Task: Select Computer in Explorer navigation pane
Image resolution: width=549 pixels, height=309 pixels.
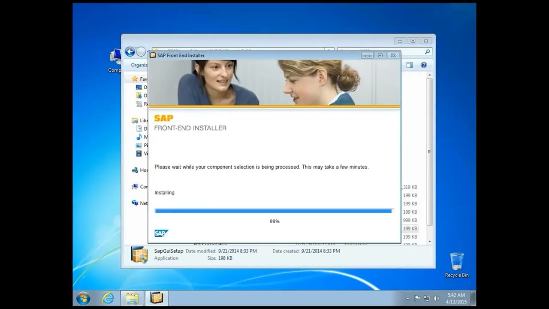Action: (x=139, y=187)
